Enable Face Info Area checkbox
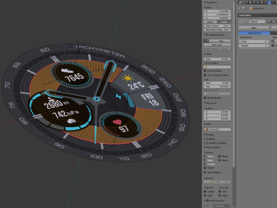 click(220, 191)
